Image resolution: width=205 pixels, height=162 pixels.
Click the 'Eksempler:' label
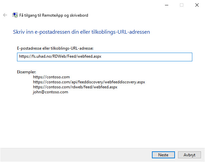pyautogui.click(x=26, y=72)
